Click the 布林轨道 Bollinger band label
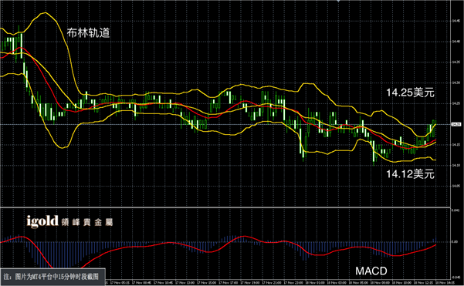 tap(88, 32)
